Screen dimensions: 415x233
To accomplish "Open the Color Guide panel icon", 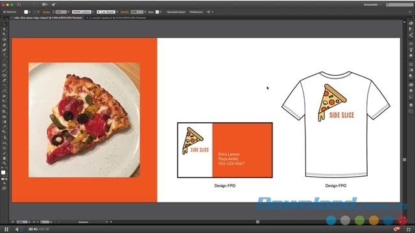I will click(x=410, y=29).
